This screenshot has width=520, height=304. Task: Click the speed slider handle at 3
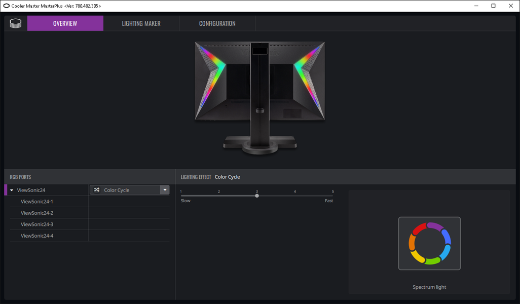[257, 196]
